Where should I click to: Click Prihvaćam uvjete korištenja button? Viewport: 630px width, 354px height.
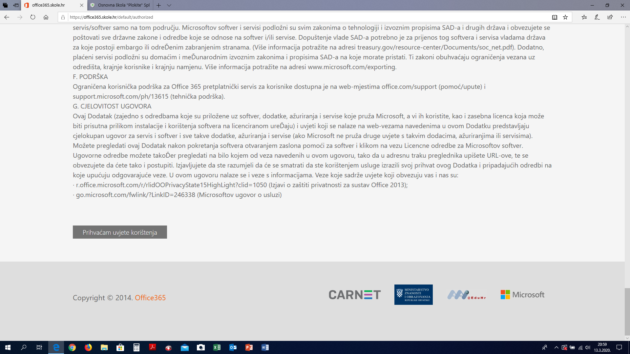(x=120, y=232)
